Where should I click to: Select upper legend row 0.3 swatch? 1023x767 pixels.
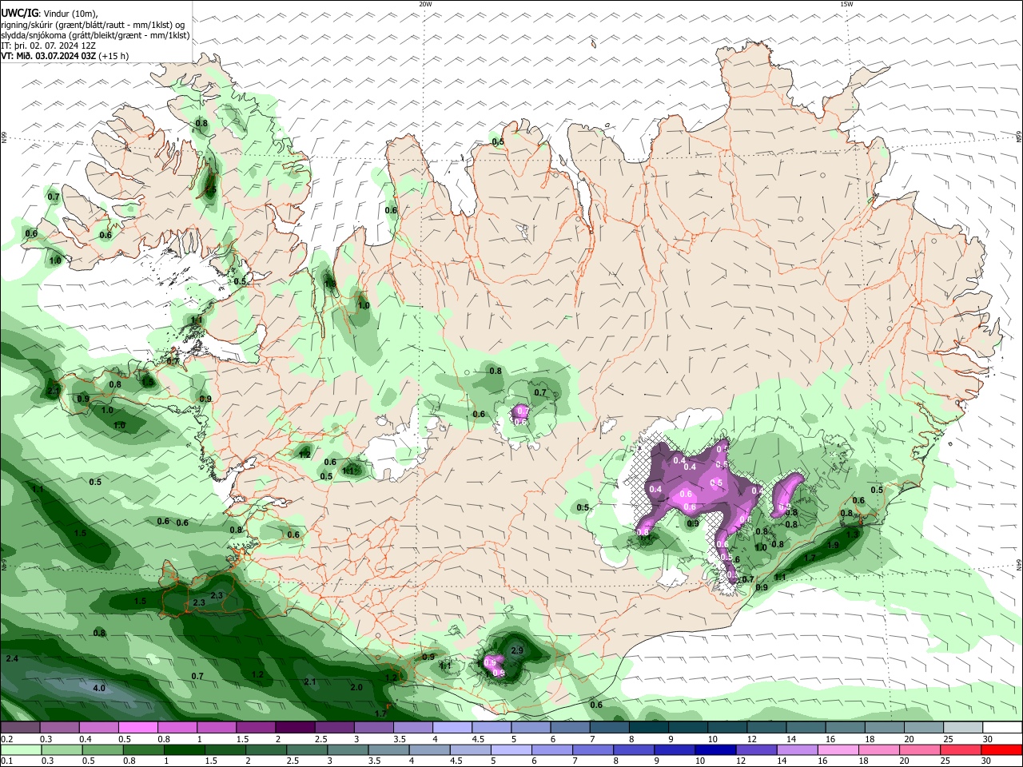pyautogui.click(x=60, y=727)
